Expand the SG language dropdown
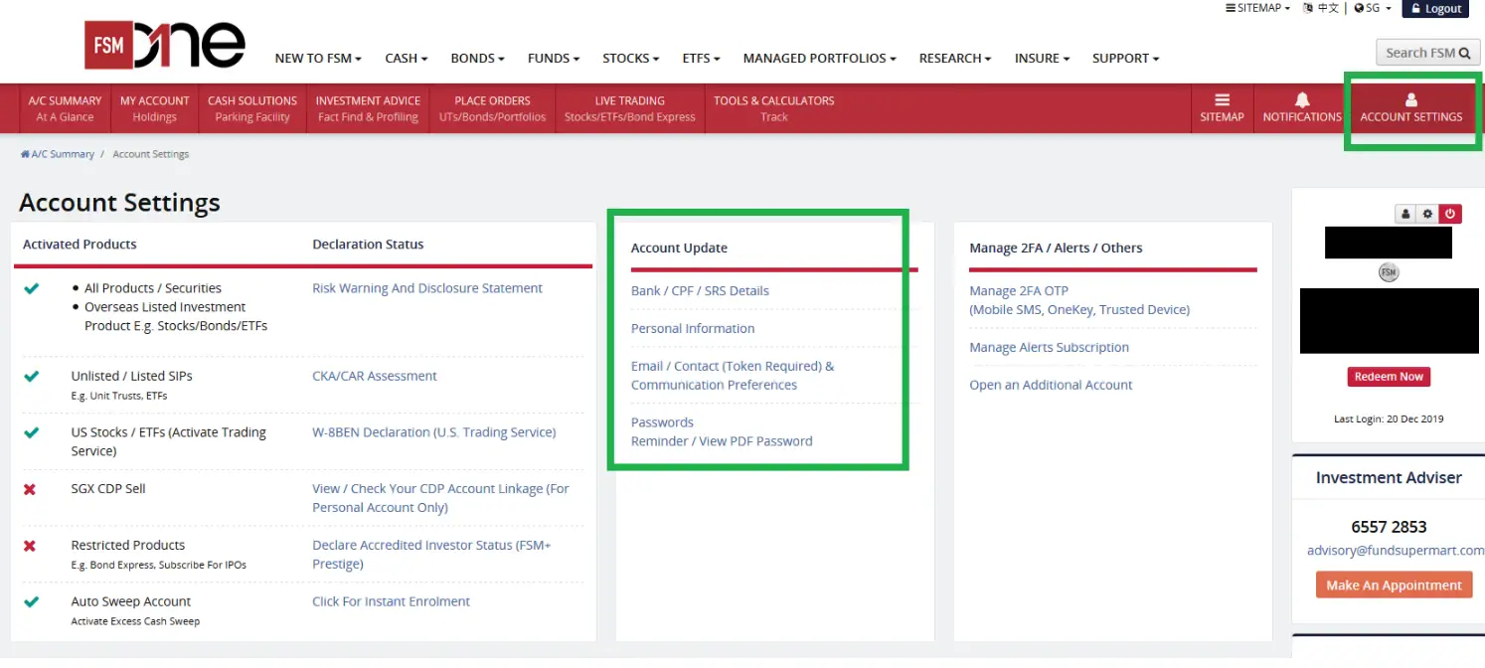1485x668 pixels. coord(1373,8)
